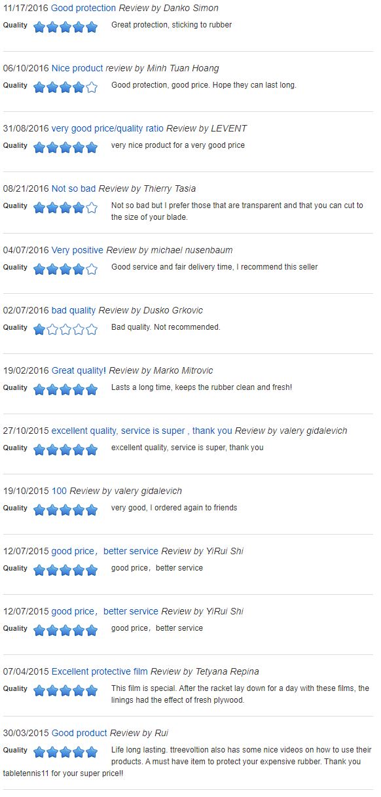Click star rating on Thierry Tasia's review
The image size is (381, 797).
click(65, 207)
